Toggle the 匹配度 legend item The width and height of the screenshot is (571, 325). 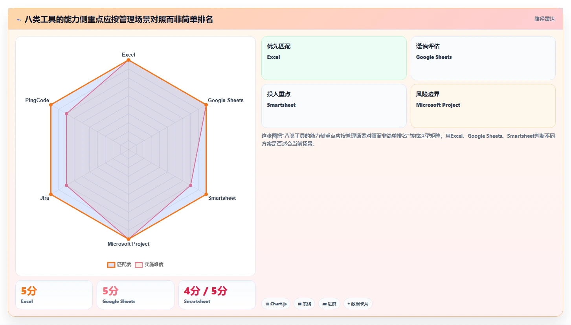tap(119, 265)
